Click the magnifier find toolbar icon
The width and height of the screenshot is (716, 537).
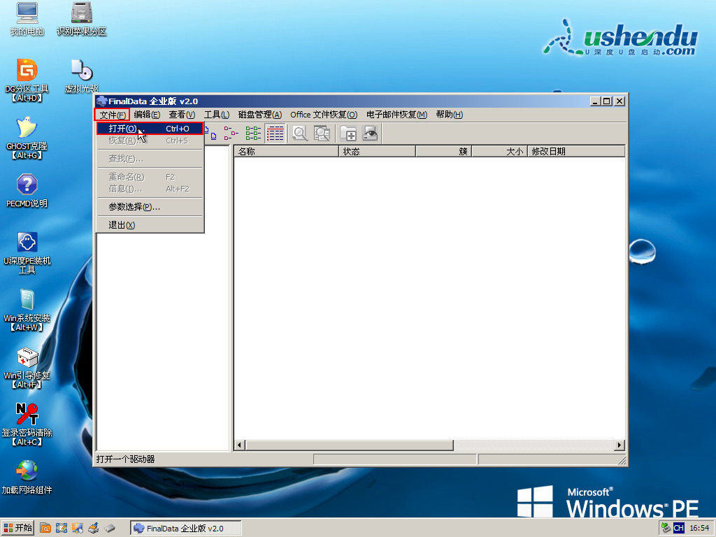[300, 134]
